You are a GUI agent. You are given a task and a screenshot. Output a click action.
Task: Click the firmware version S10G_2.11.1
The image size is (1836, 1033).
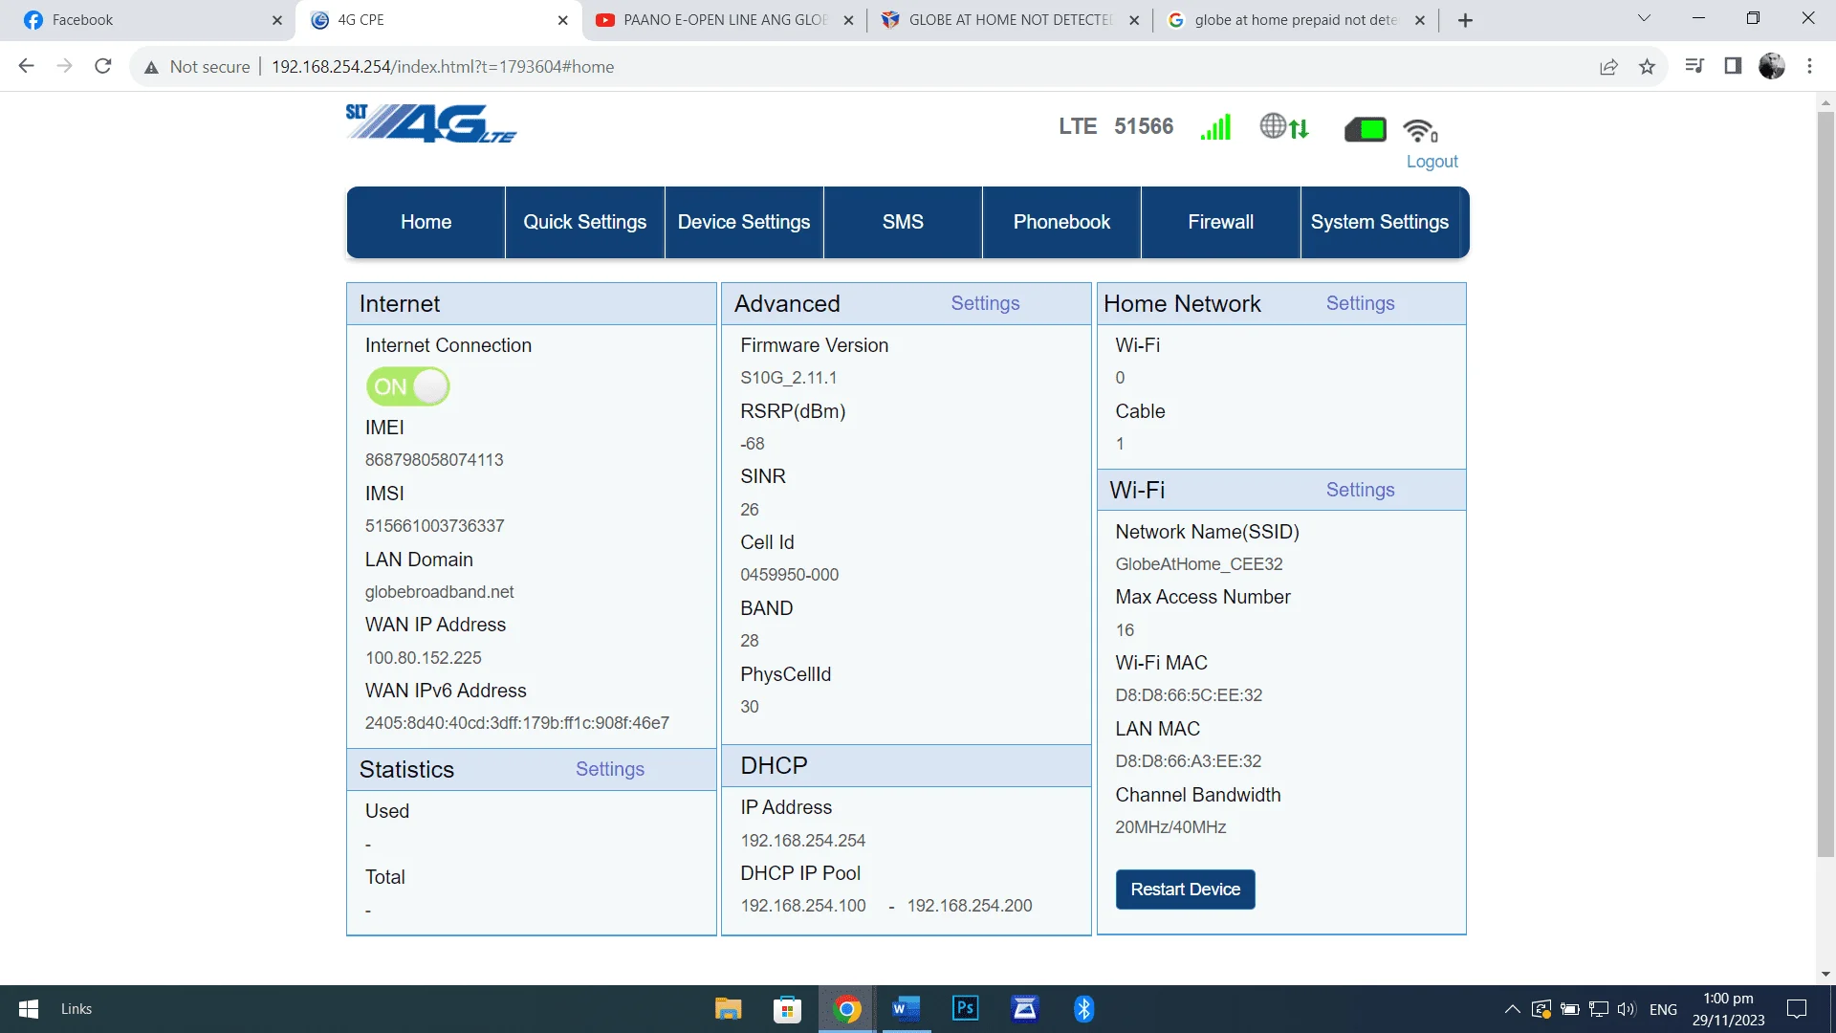click(789, 378)
